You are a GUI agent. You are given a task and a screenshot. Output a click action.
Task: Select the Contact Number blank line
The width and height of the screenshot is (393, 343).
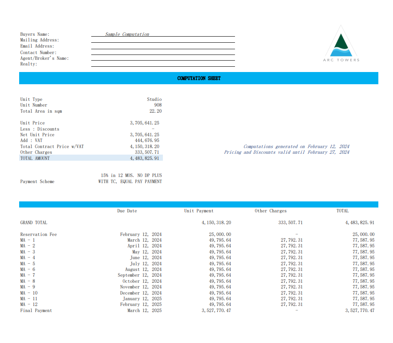[163, 52]
